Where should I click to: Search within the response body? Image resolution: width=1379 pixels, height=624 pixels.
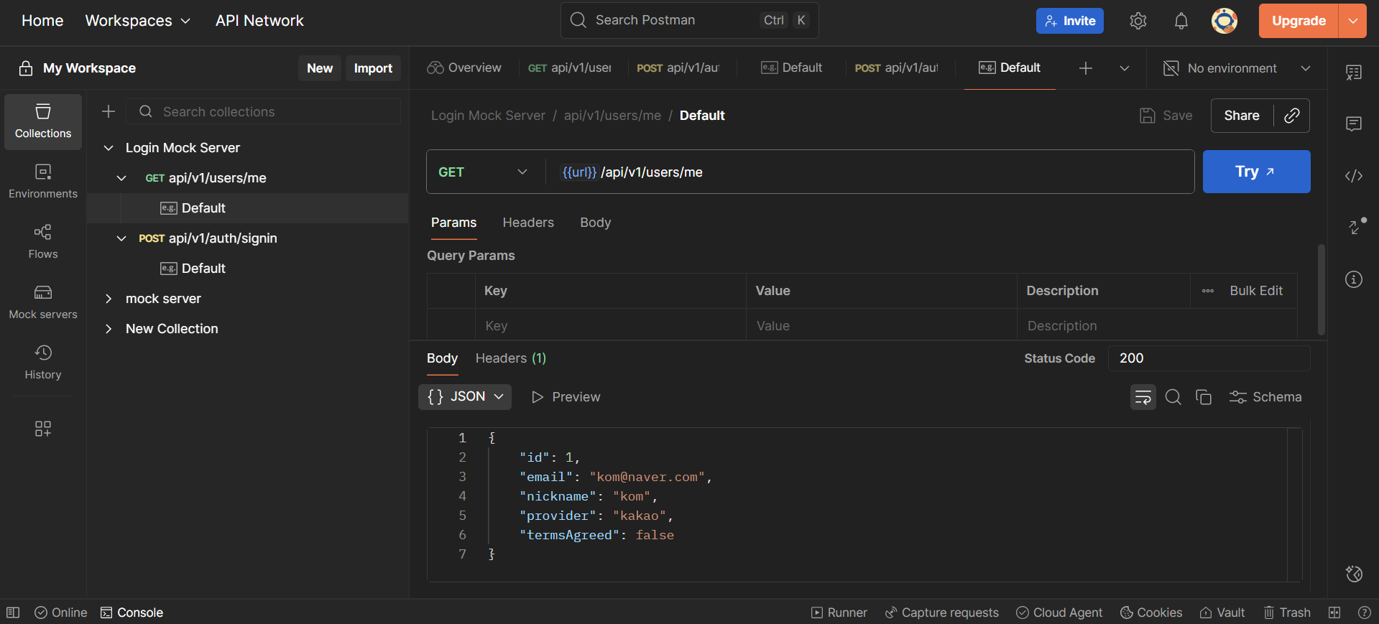[x=1173, y=397]
